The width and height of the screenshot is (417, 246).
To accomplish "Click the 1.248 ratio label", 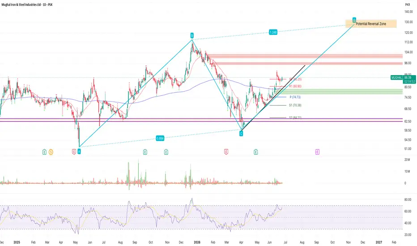I will tap(273, 32).
